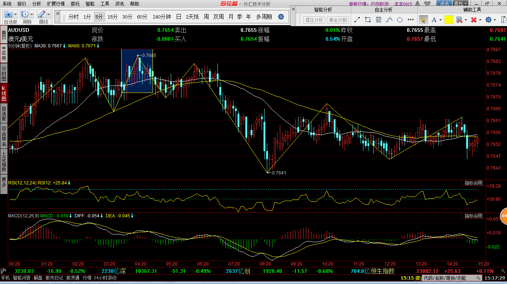Open the 扩展行情 menu
This screenshot has height=284, width=507.
click(56, 4)
